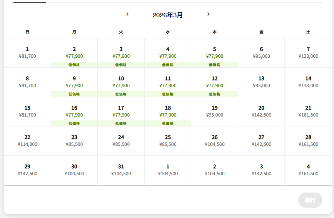Go to previous month with left chevron
The height and width of the screenshot is (218, 334).
coord(127,14)
